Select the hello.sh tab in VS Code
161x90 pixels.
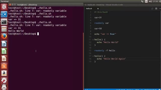89,9
